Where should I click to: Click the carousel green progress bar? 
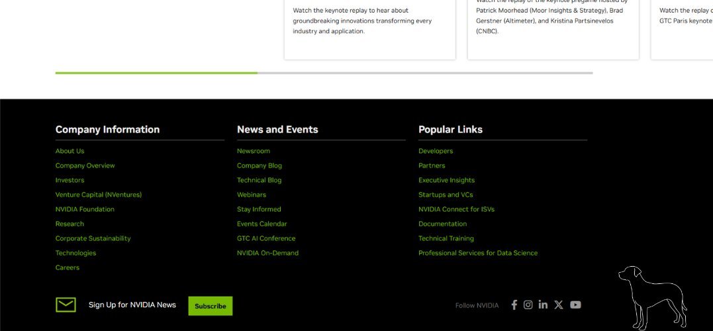[156, 73]
